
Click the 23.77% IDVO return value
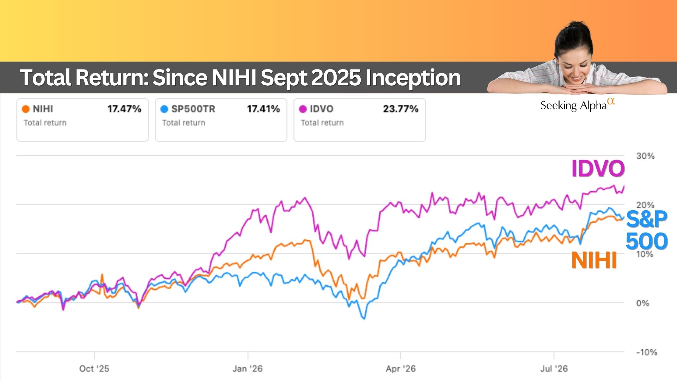pyautogui.click(x=401, y=109)
